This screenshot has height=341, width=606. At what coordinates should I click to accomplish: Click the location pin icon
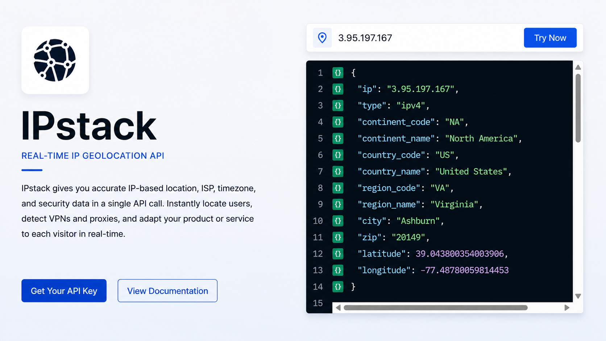coord(322,38)
